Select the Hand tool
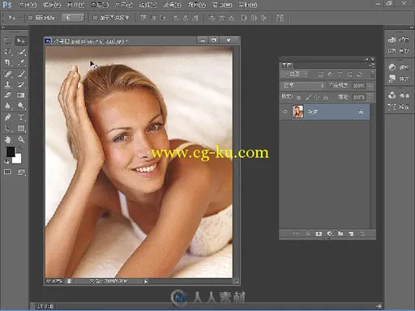Screen dimensions: 415x311 pyautogui.click(x=8, y=139)
